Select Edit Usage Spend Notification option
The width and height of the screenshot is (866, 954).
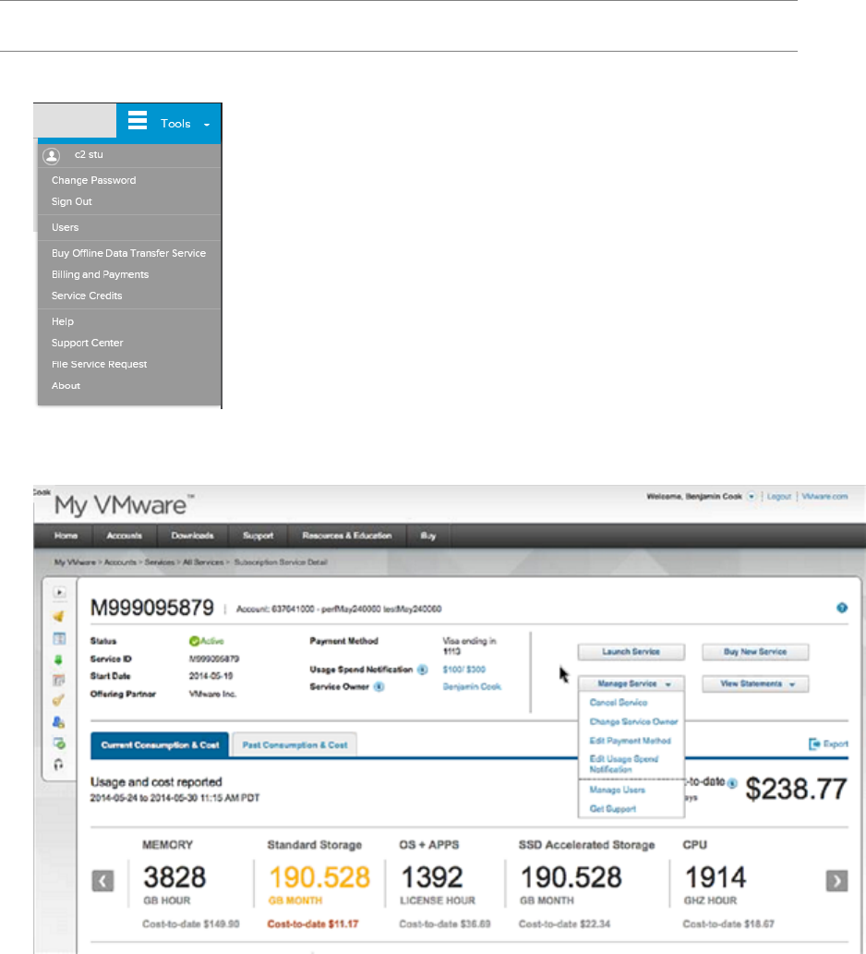click(624, 764)
